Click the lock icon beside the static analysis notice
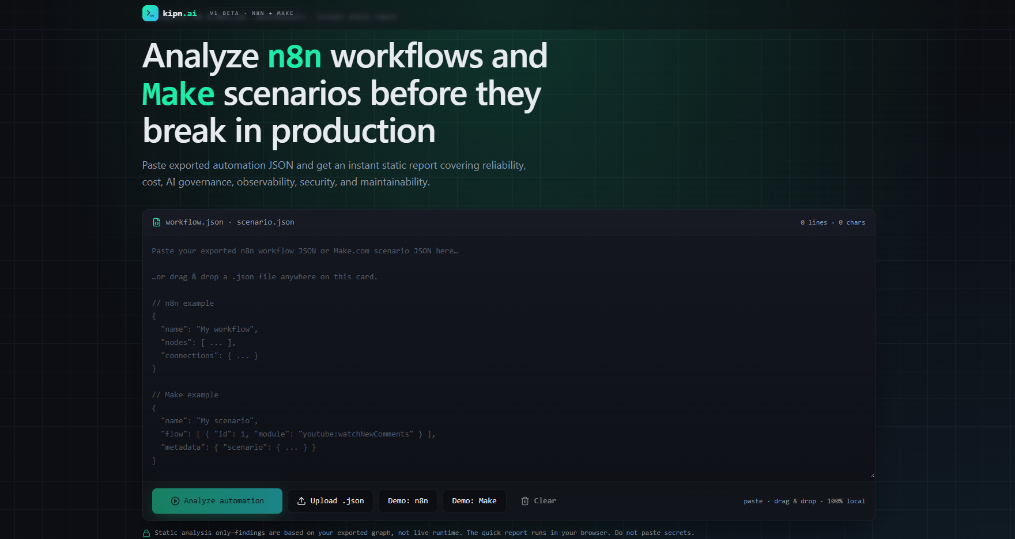 146,533
